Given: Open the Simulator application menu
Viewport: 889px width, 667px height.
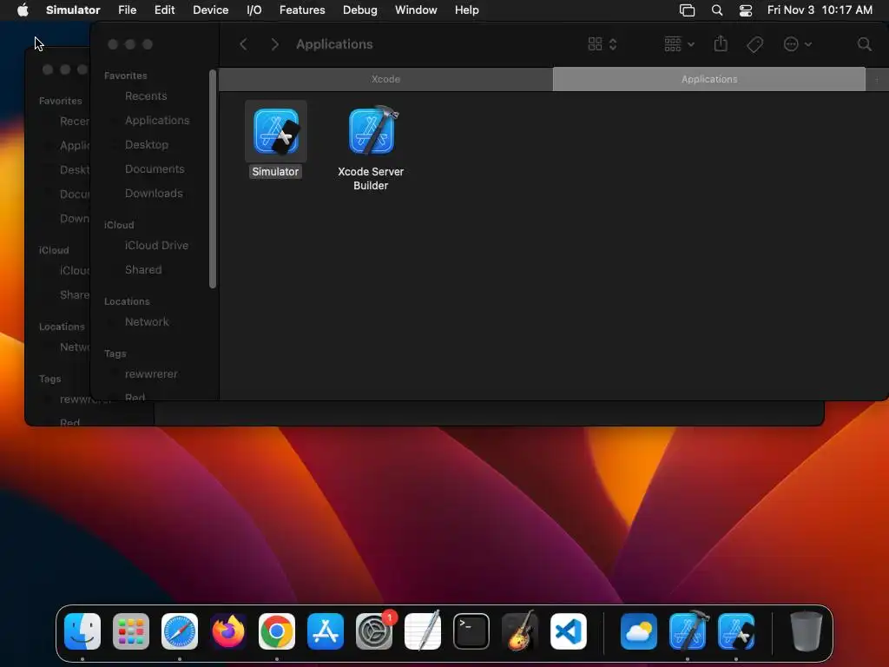Looking at the screenshot, I should pos(73,10).
